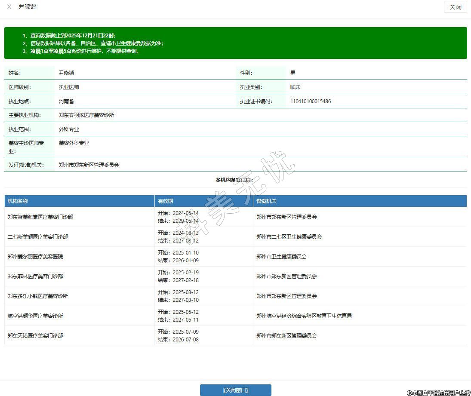Select the 郑东智美海棠医疗美容门诊部 row

coord(40,217)
